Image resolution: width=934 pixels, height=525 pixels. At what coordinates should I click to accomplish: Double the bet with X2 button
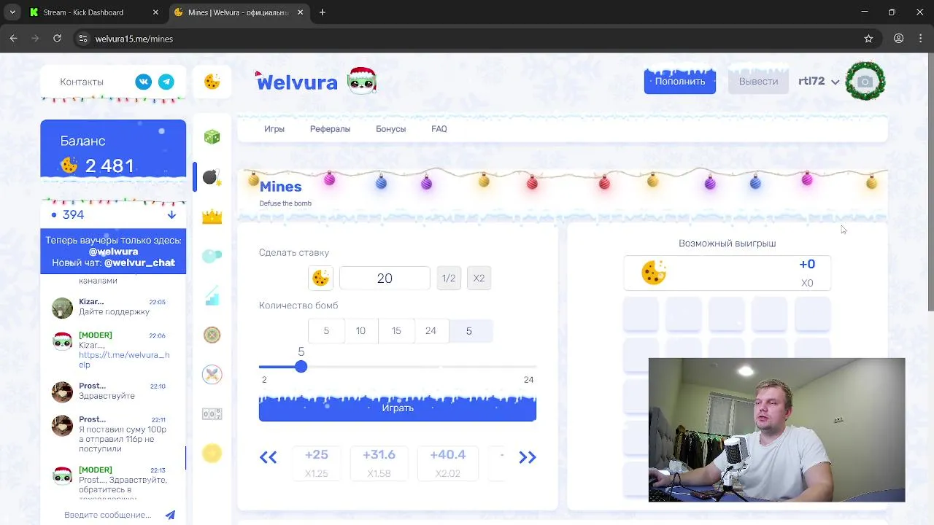pyautogui.click(x=479, y=278)
